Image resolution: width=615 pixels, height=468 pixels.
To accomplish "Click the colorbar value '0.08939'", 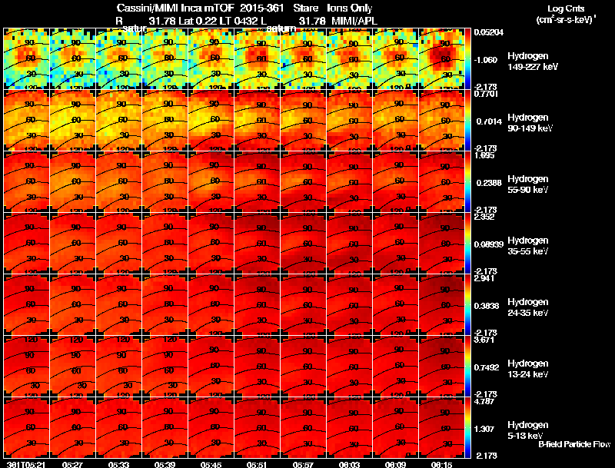I will (x=489, y=244).
